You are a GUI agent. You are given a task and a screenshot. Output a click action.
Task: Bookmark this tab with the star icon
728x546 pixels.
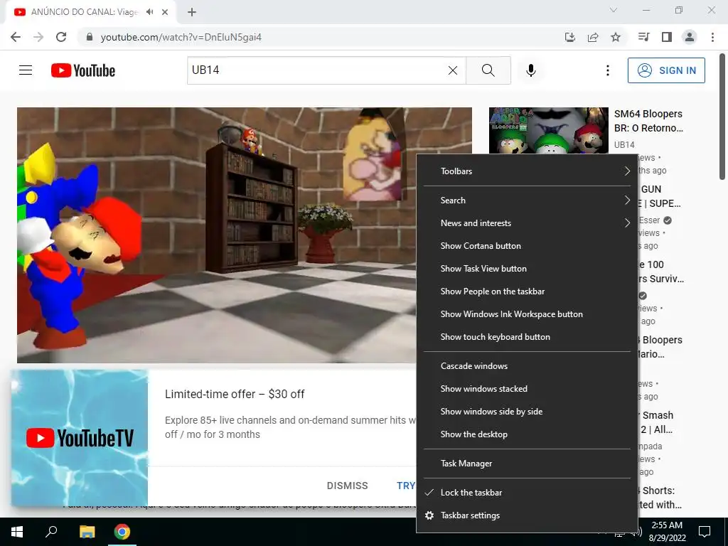616,37
